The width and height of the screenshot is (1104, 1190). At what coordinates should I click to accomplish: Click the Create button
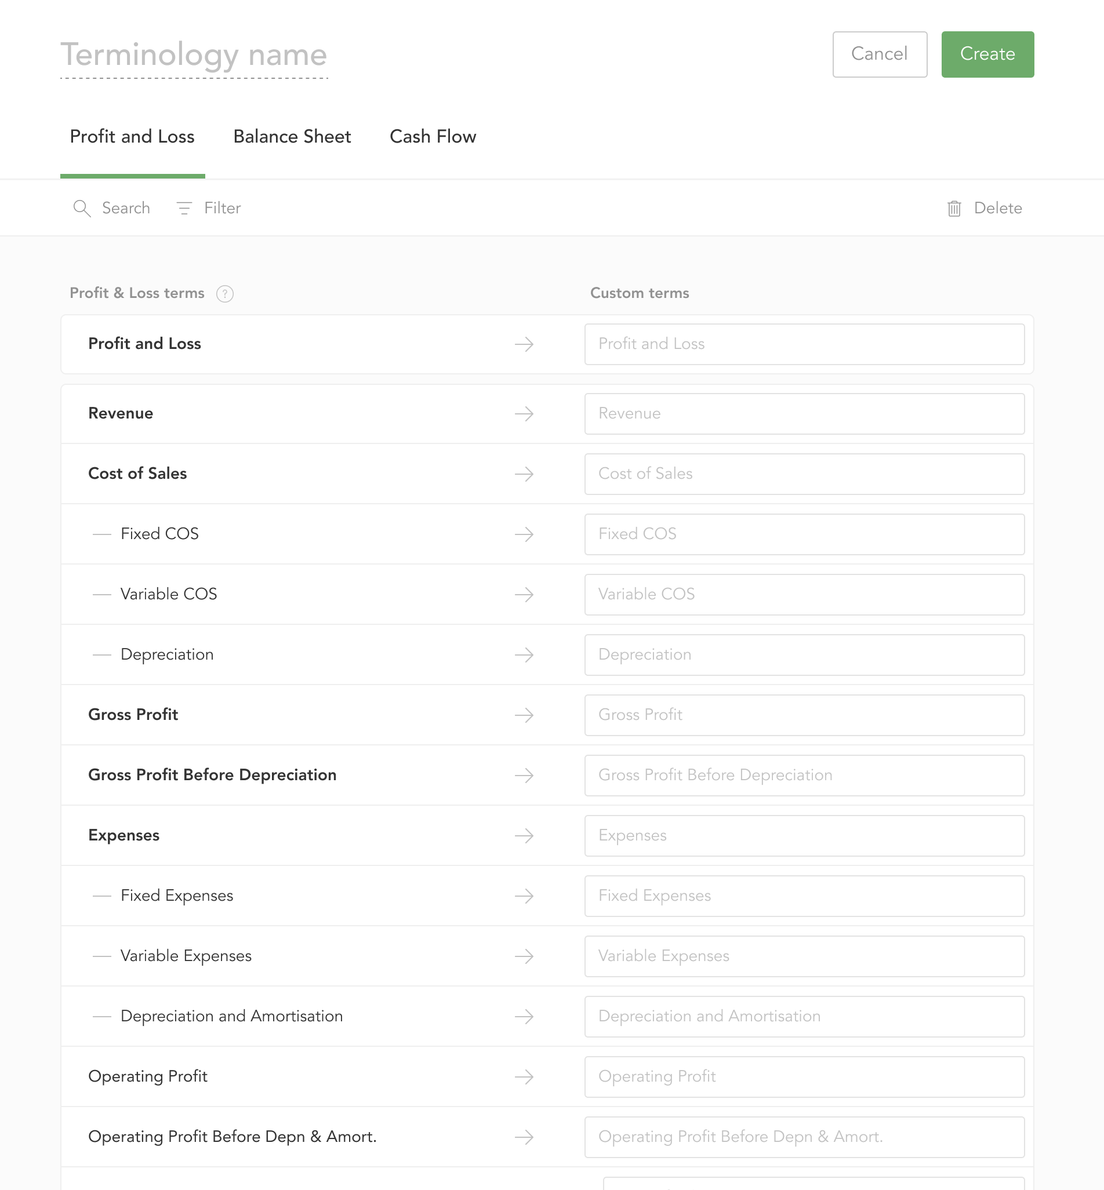click(x=987, y=54)
